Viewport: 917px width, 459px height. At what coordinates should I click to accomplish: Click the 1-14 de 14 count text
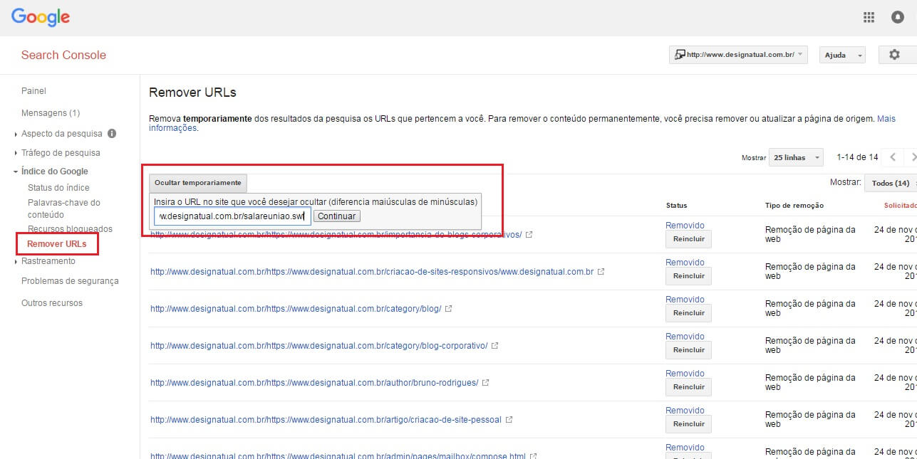(857, 157)
